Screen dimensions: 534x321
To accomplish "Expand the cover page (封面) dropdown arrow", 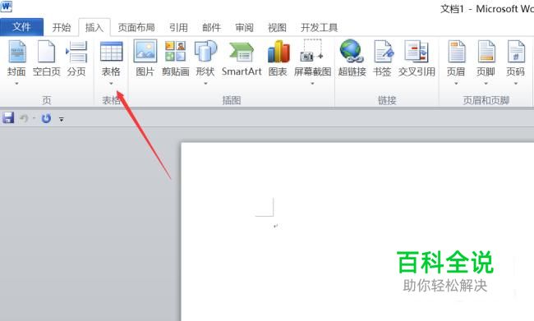I will coord(16,84).
